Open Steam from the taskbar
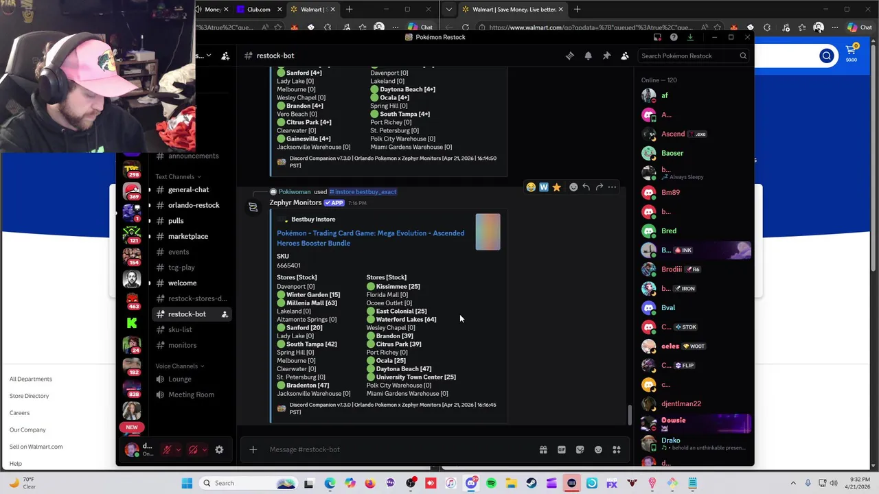879x494 pixels. point(532,483)
